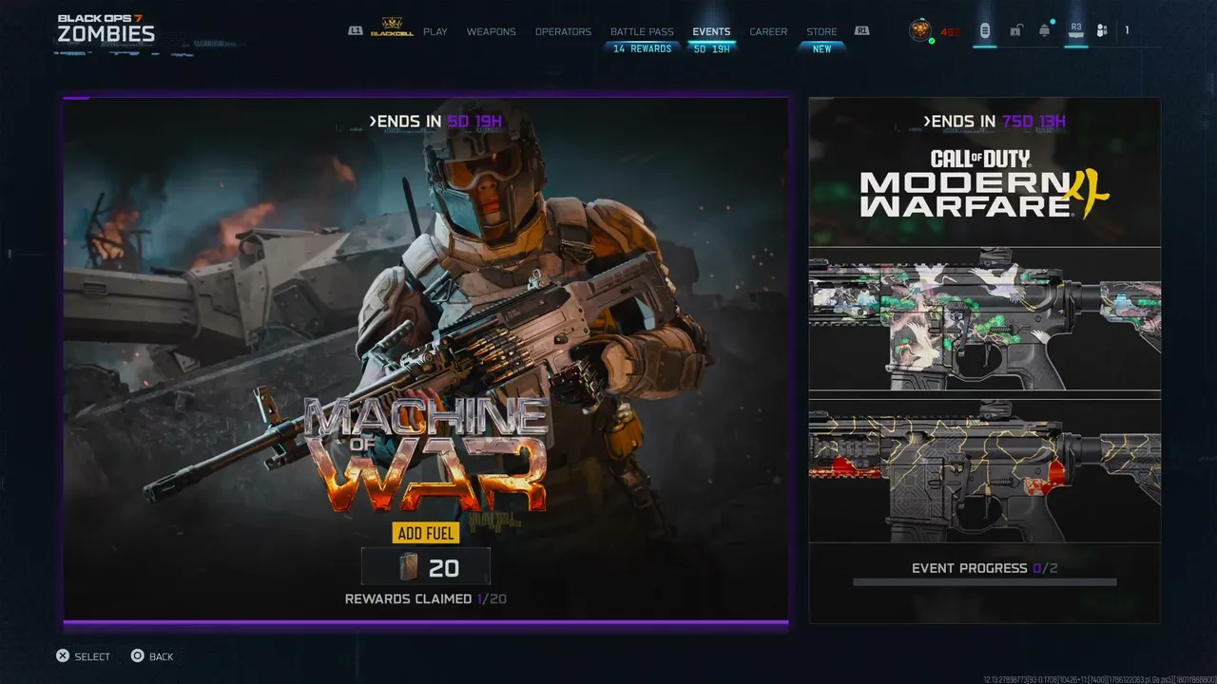This screenshot has width=1217, height=684.
Task: Go to the Play tab
Action: 435,31
